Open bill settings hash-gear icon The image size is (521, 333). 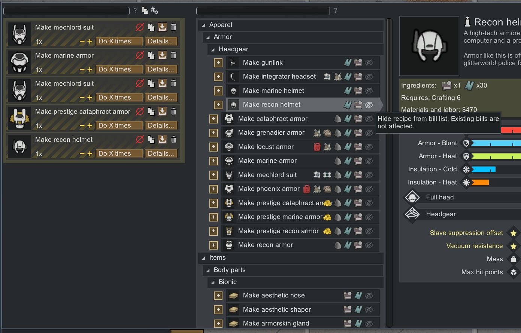[x=154, y=10]
